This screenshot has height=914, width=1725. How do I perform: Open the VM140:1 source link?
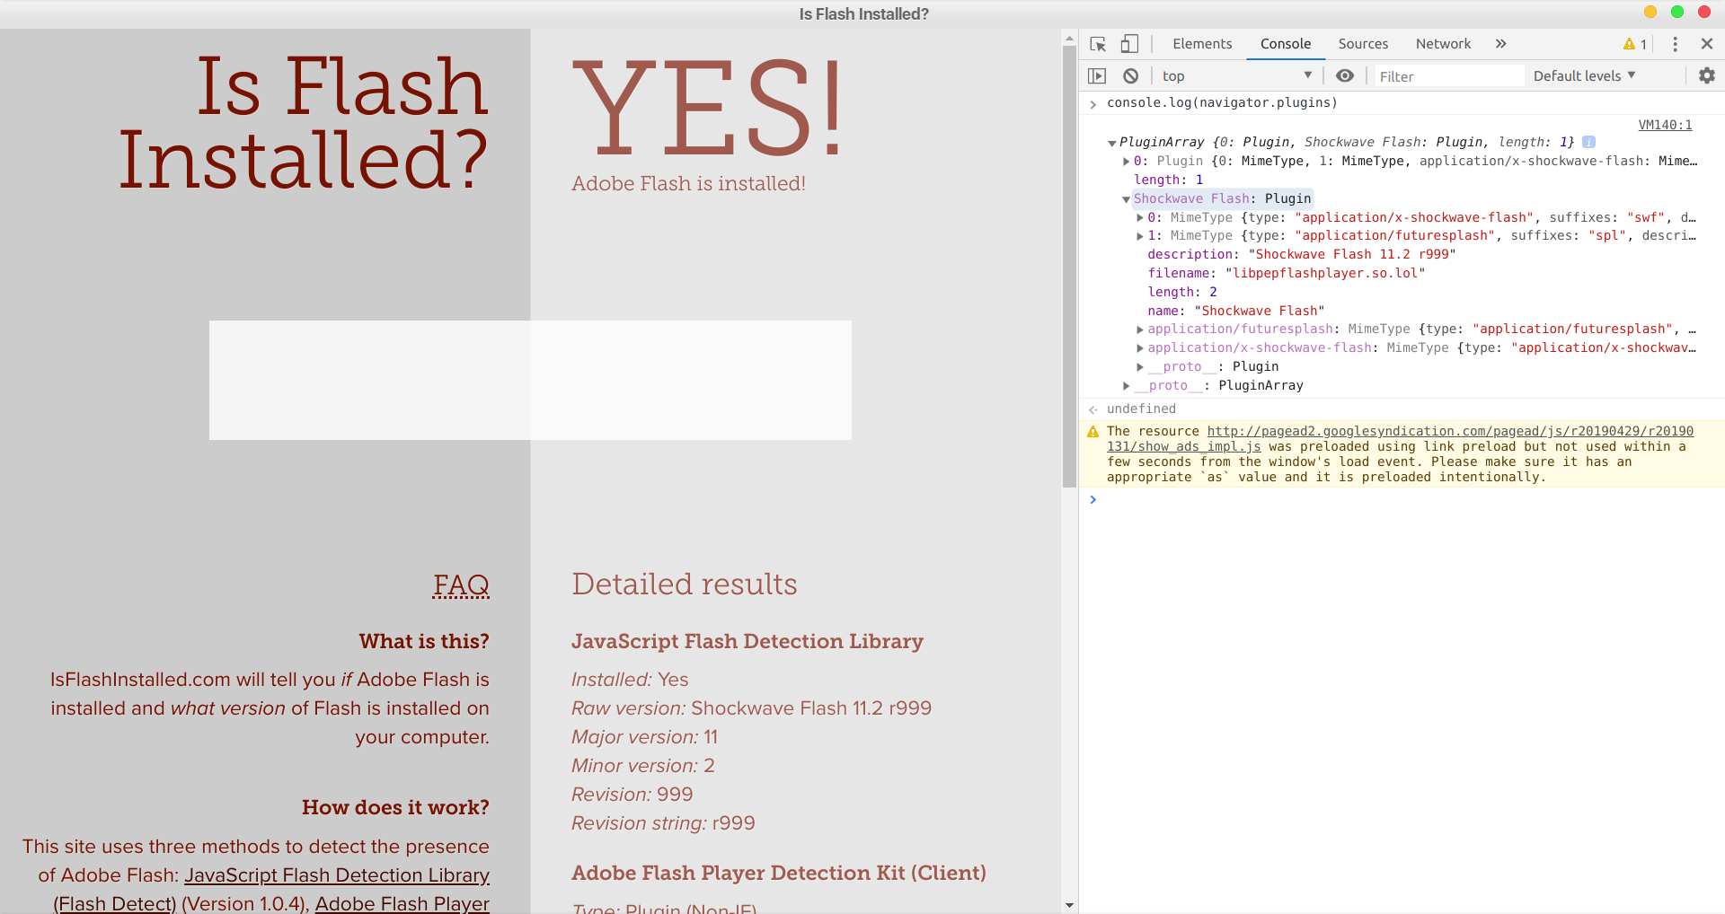(x=1665, y=125)
